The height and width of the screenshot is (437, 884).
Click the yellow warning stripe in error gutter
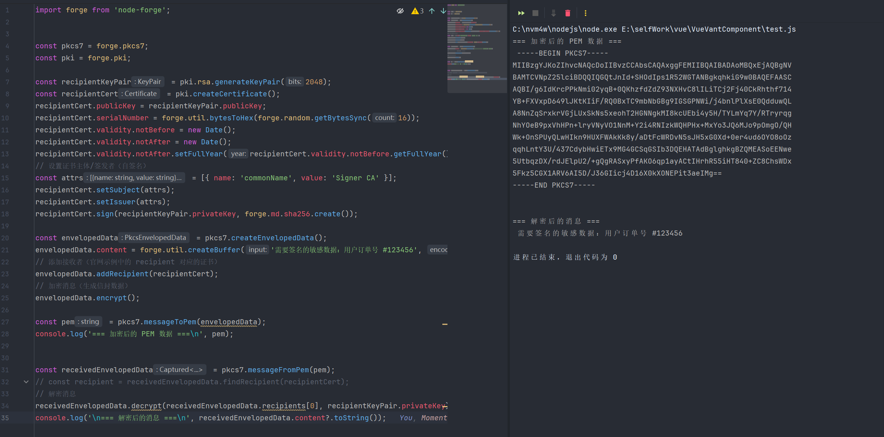445,324
